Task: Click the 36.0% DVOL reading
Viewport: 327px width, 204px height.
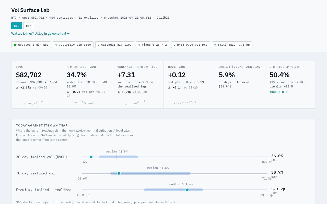Action: (x=277, y=156)
